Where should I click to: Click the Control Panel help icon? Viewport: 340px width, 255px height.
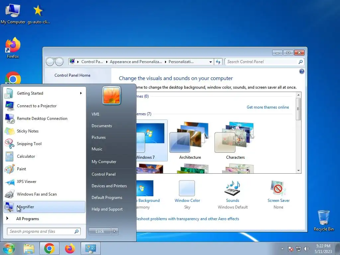301,72
